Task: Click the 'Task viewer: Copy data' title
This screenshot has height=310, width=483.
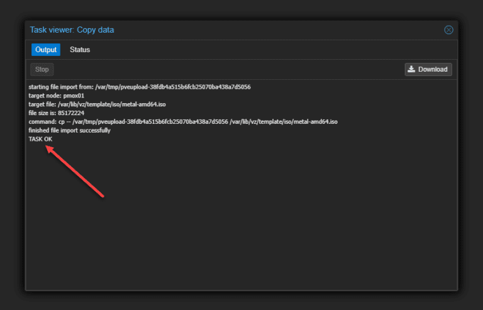Action: tap(72, 30)
